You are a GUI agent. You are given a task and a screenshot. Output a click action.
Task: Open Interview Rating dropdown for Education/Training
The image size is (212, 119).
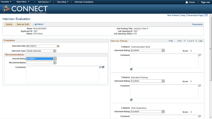pos(163,81)
